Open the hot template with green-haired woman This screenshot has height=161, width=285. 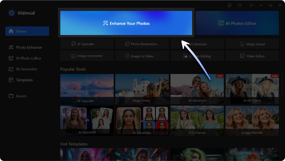[197, 154]
